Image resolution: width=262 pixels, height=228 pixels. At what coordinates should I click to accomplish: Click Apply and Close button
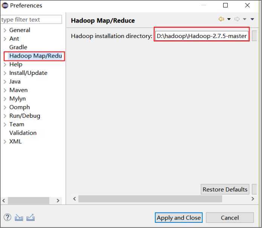pos(179,218)
